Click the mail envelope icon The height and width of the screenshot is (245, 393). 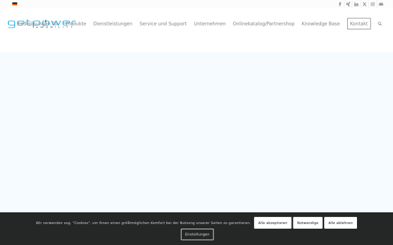click(x=381, y=5)
